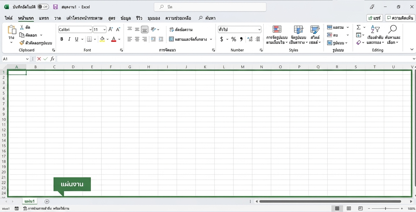This screenshot has width=416, height=212.
Task: Apply Underline formatting
Action: pos(76,39)
